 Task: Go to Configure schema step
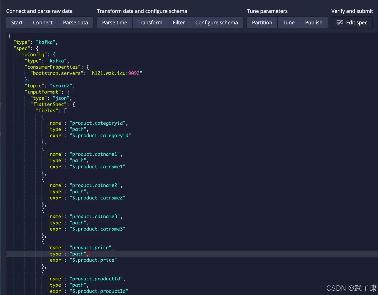pyautogui.click(x=216, y=23)
